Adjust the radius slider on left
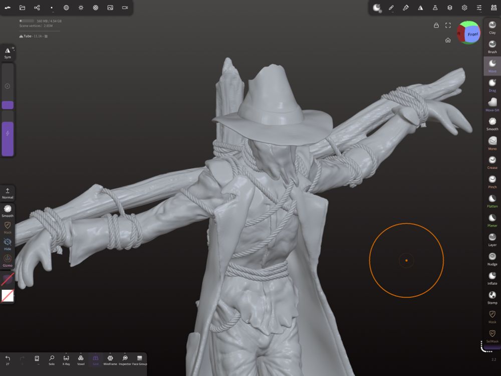Screen dimensions: 501x376 point(8,86)
